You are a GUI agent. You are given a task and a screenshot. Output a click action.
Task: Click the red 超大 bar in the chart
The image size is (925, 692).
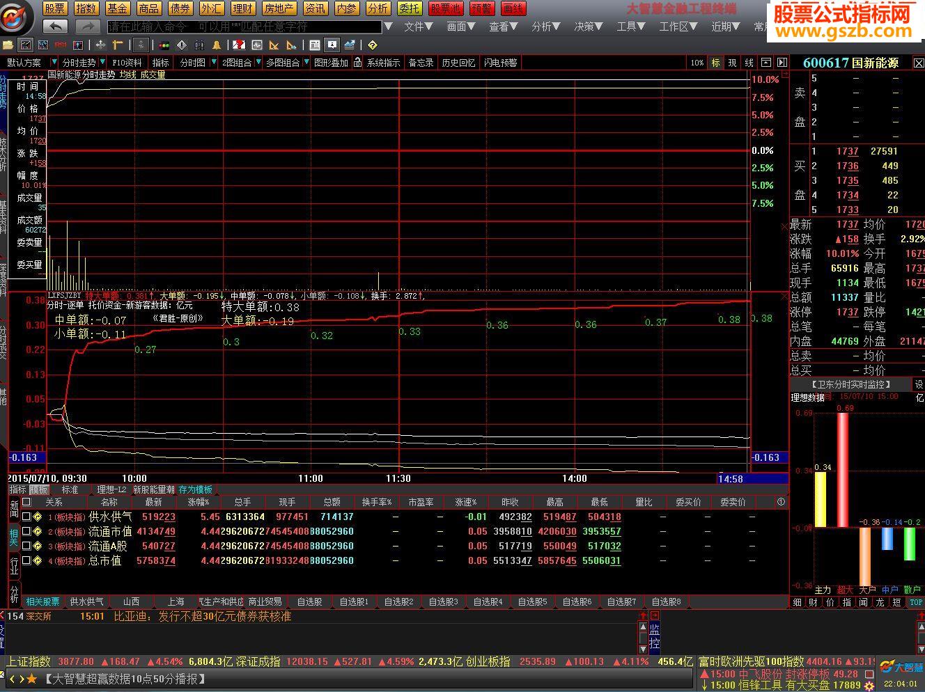pos(843,471)
